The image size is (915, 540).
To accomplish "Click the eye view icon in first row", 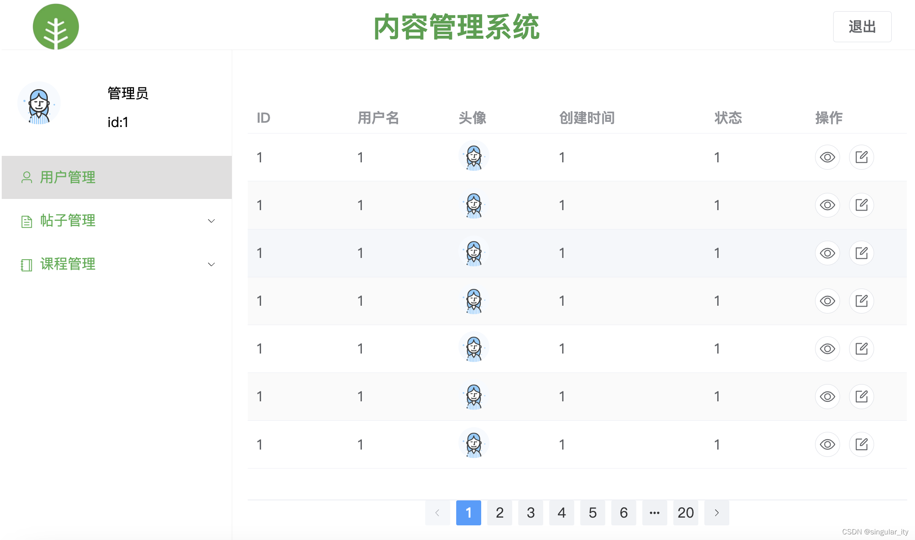I will click(827, 157).
